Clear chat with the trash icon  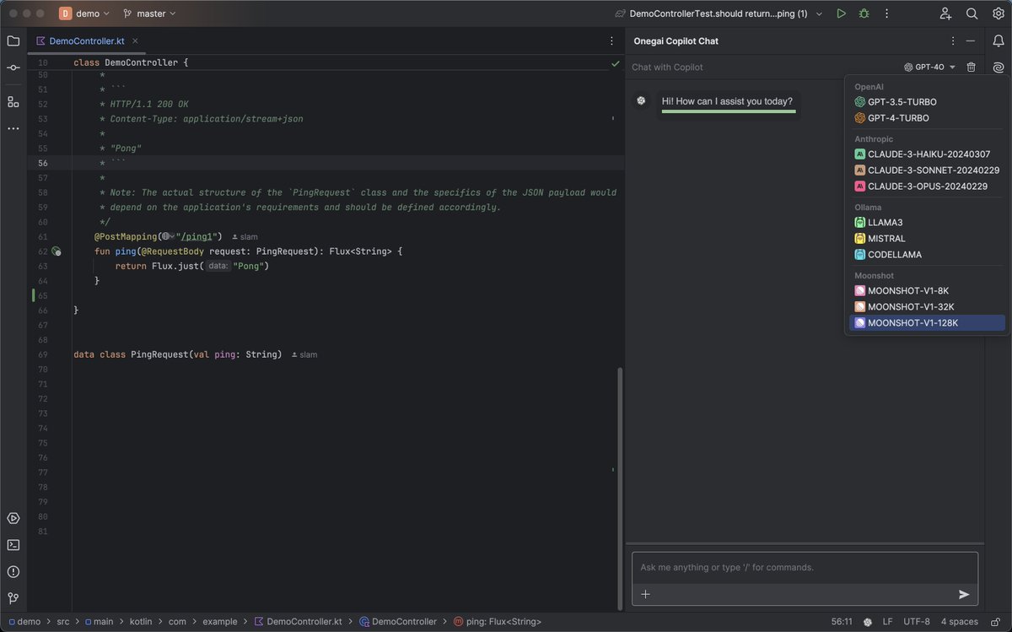coord(971,67)
